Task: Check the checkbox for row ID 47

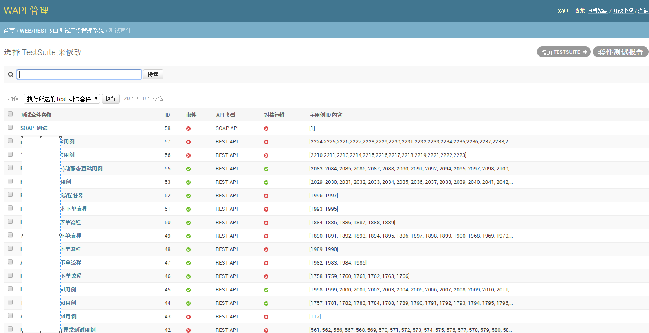Action: coord(10,262)
